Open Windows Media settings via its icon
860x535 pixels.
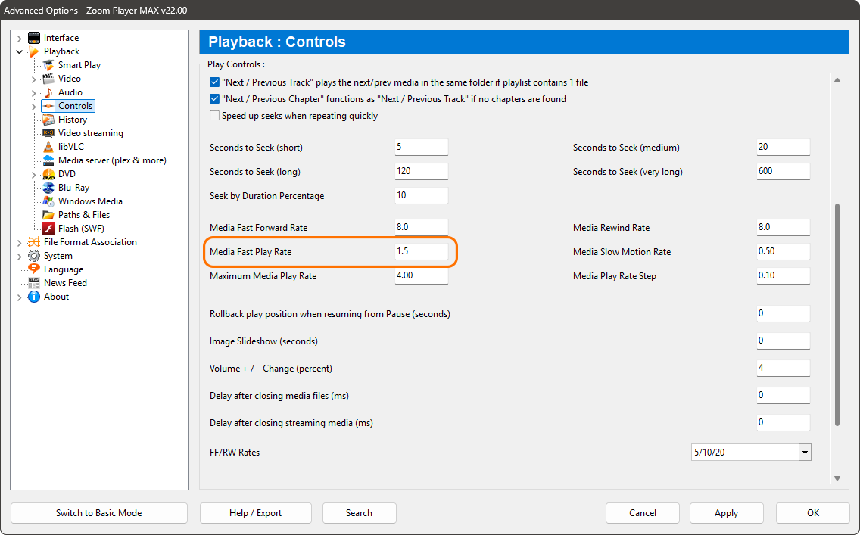coord(47,201)
